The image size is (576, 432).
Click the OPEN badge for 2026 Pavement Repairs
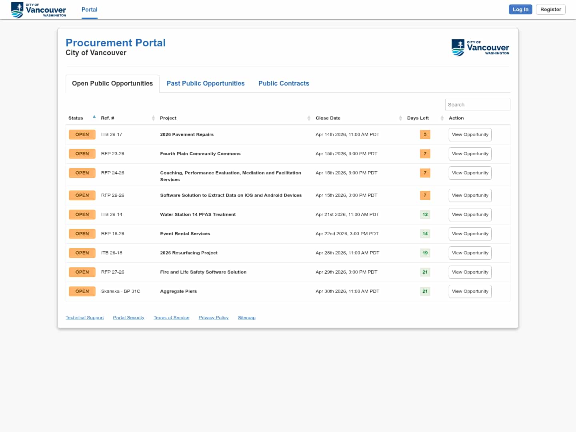82,134
